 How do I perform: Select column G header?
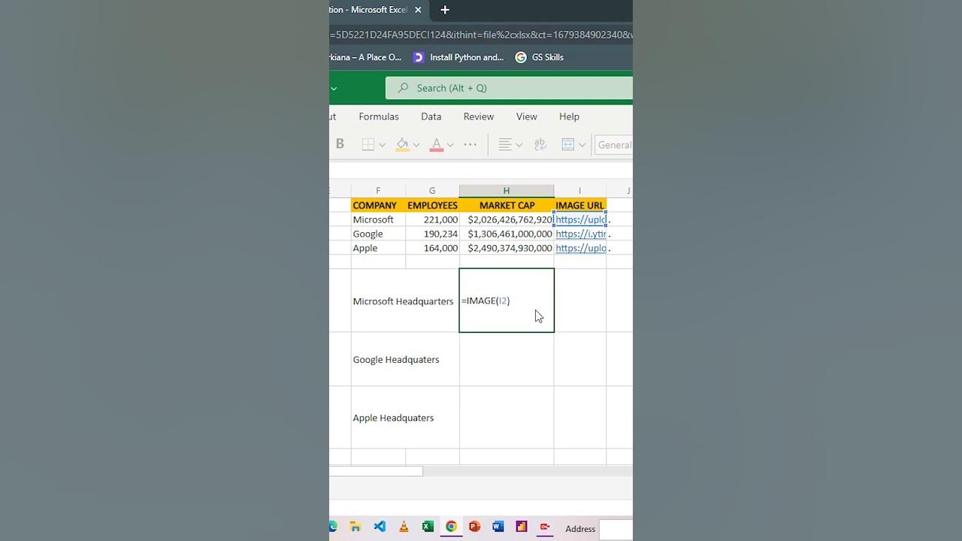click(x=432, y=191)
